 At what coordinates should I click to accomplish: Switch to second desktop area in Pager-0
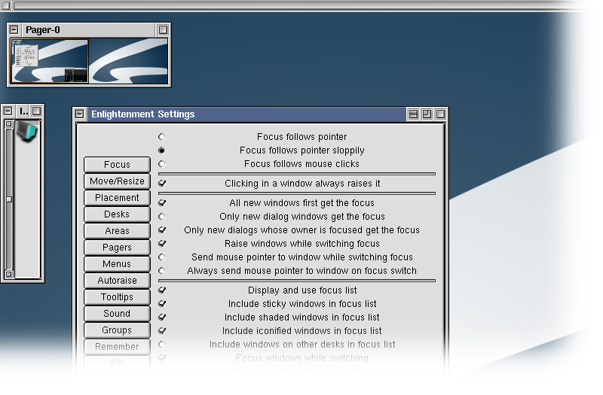click(128, 61)
